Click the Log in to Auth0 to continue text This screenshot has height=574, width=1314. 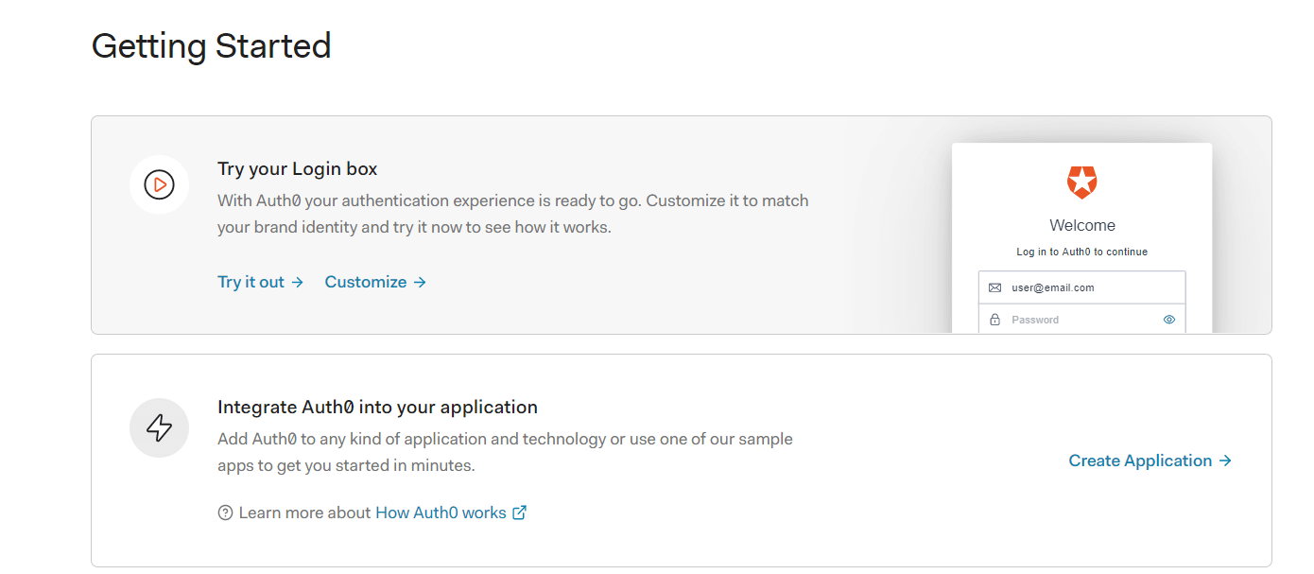click(1082, 252)
